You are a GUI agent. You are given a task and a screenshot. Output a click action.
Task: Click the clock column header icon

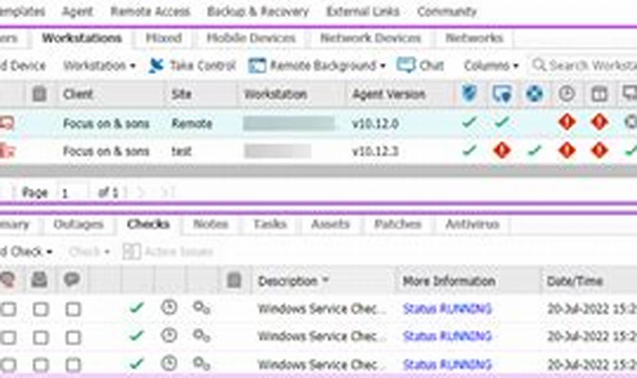567,94
